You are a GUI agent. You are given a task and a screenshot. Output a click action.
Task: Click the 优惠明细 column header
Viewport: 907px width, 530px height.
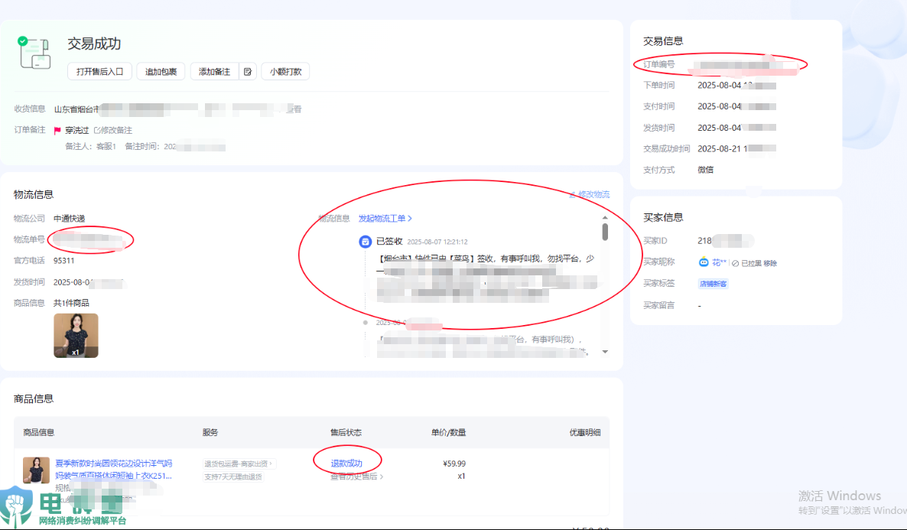point(585,432)
